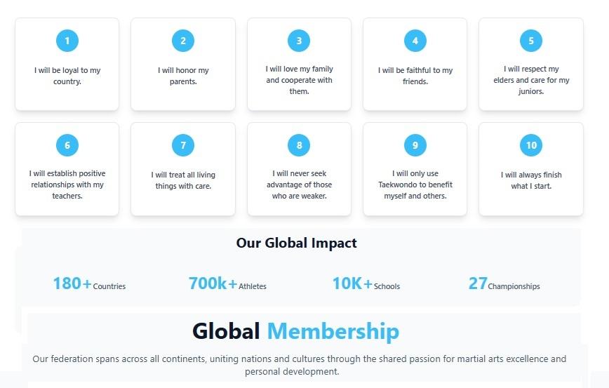This screenshot has height=388, width=609.
Task: Select the number 7 circle badge
Action: point(183,145)
